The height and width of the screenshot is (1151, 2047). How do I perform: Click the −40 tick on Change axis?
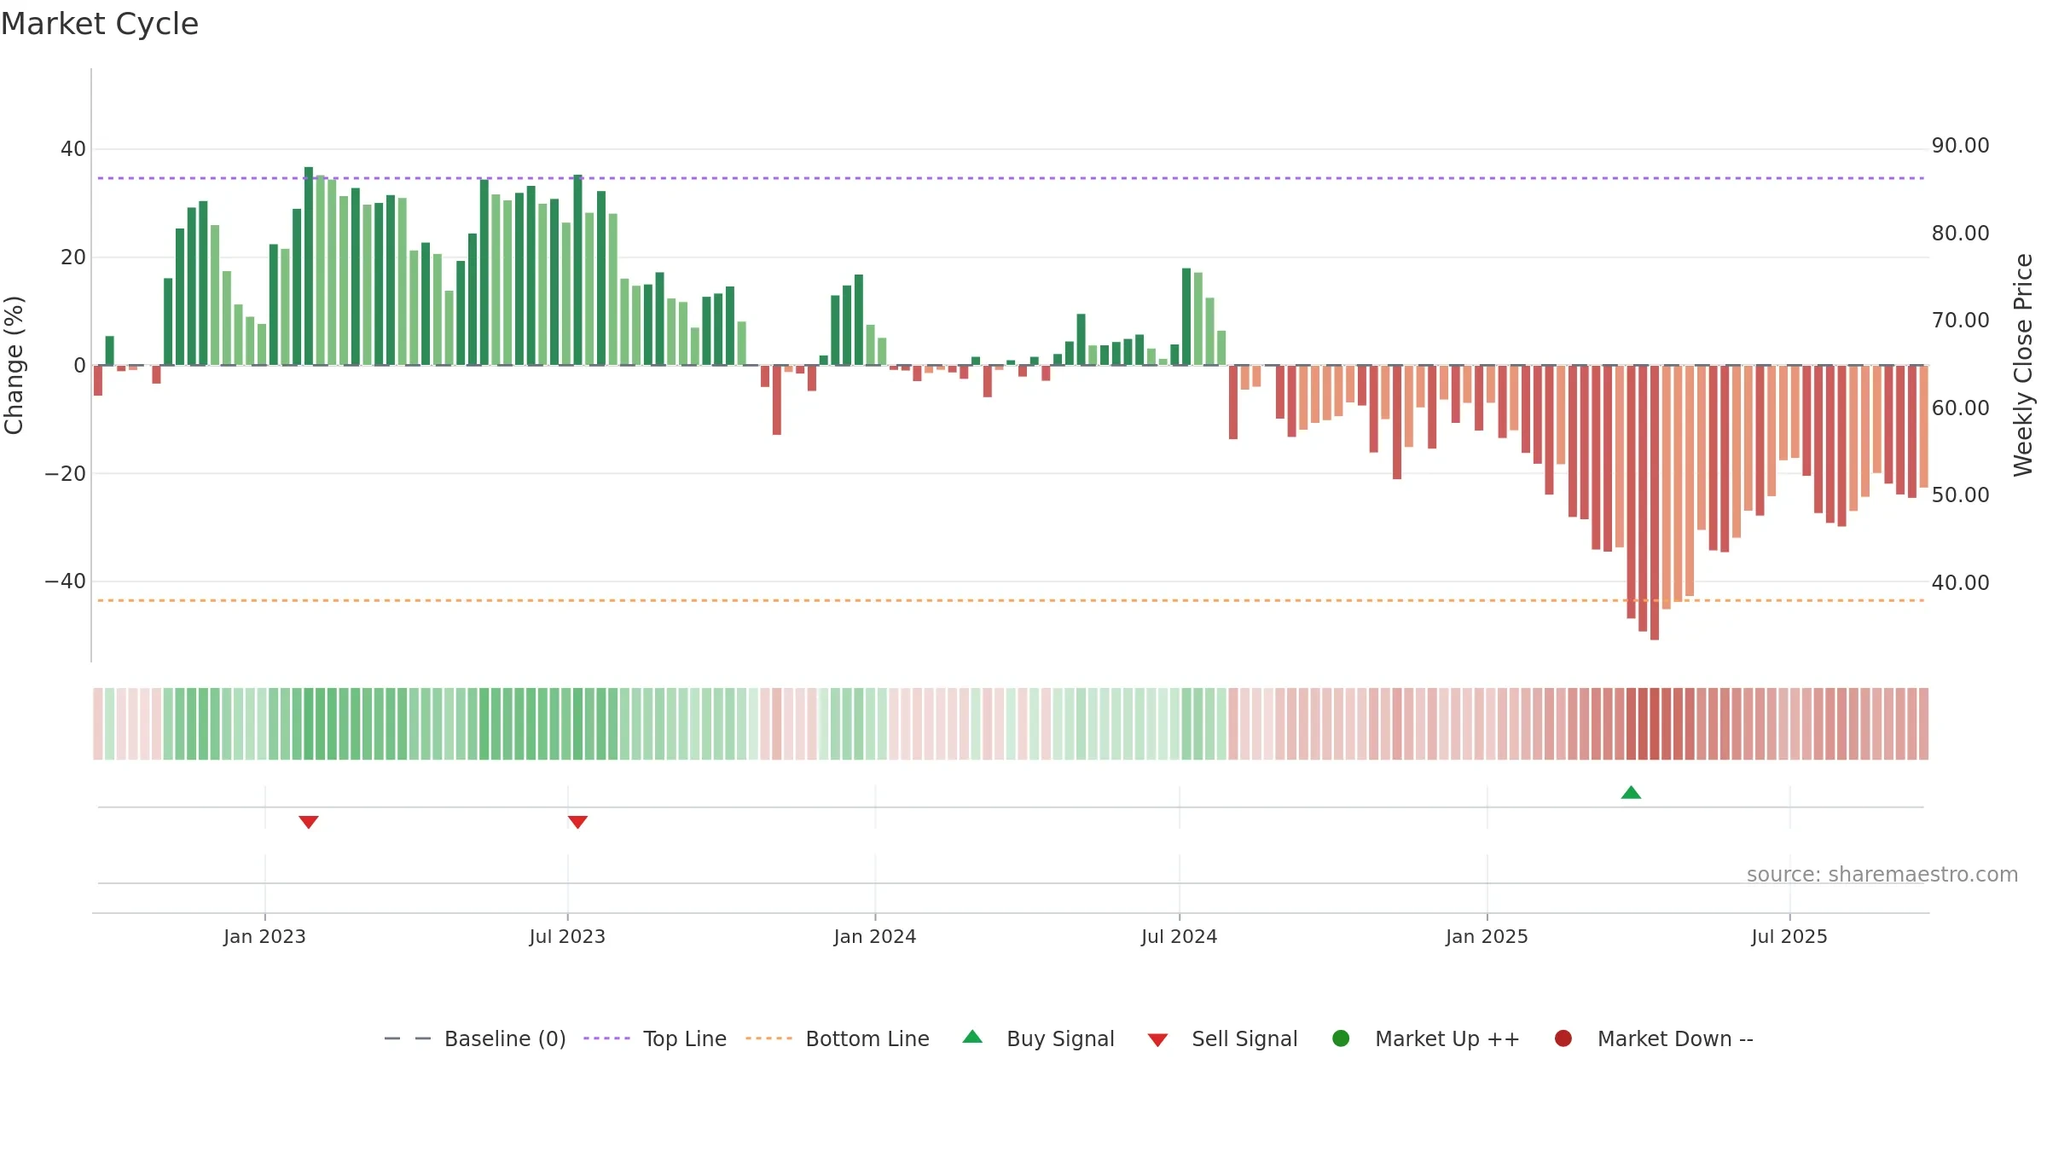65,581
